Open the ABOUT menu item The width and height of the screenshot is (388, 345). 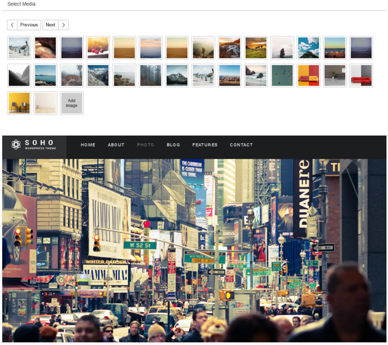point(116,145)
